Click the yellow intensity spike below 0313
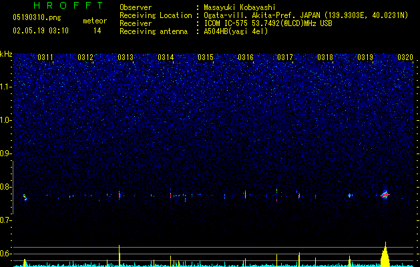The image size is (420, 267). 120,256
